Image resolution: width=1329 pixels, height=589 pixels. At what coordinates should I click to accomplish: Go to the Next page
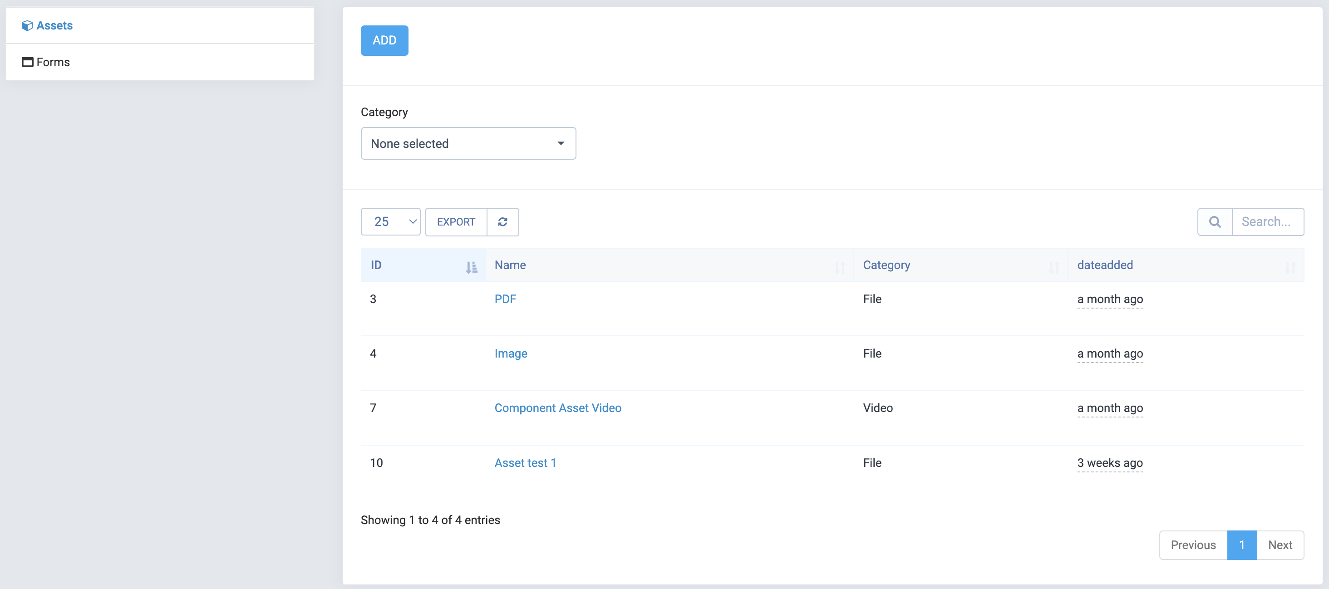[x=1280, y=545]
